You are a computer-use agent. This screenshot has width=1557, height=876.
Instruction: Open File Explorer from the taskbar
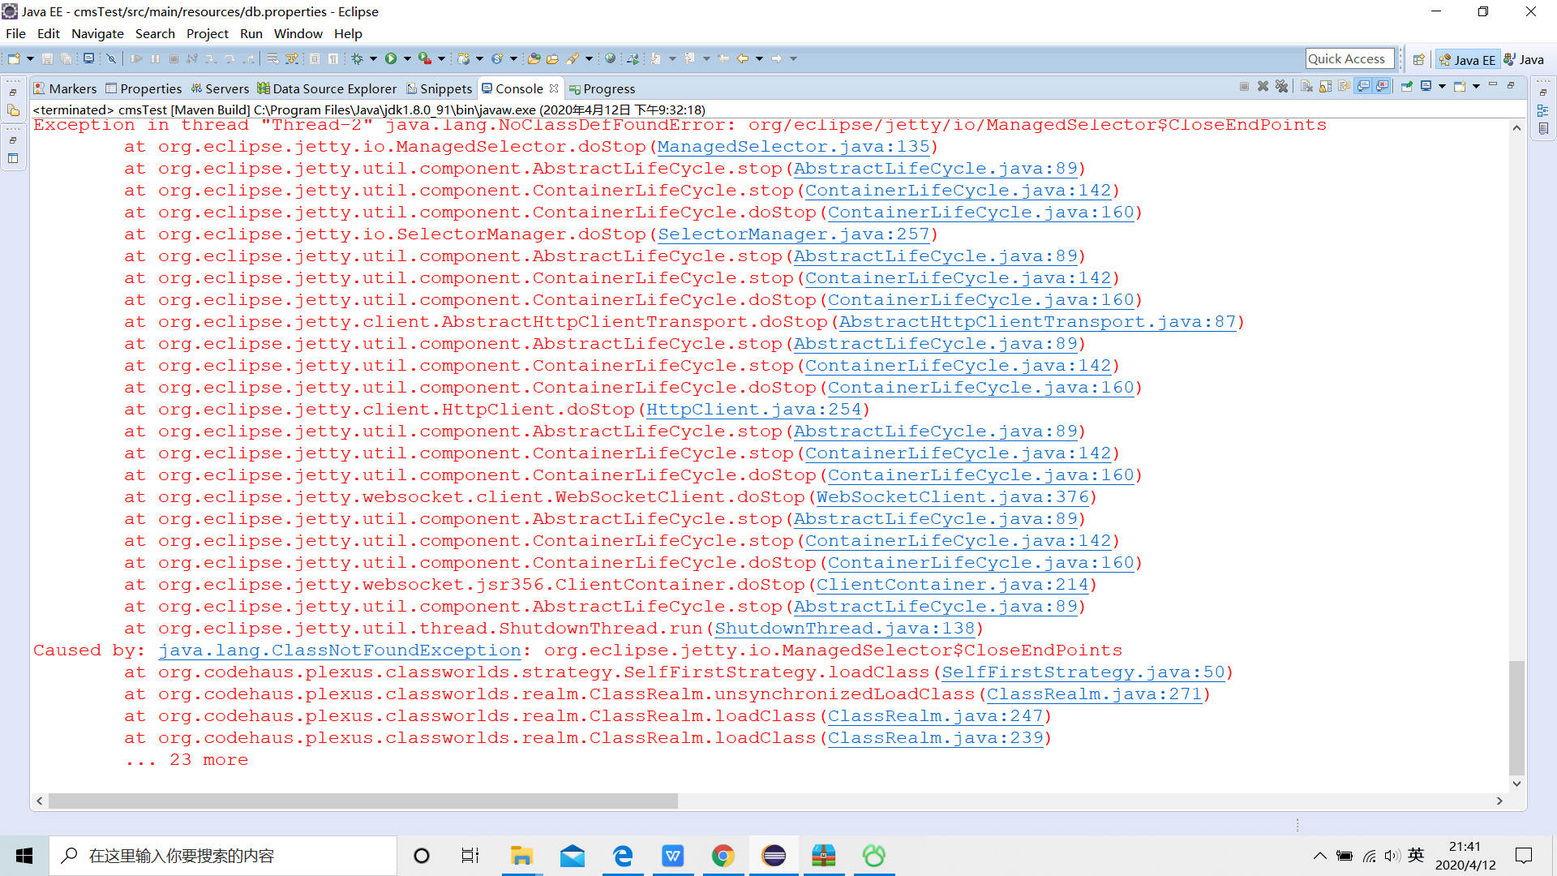[x=521, y=856]
